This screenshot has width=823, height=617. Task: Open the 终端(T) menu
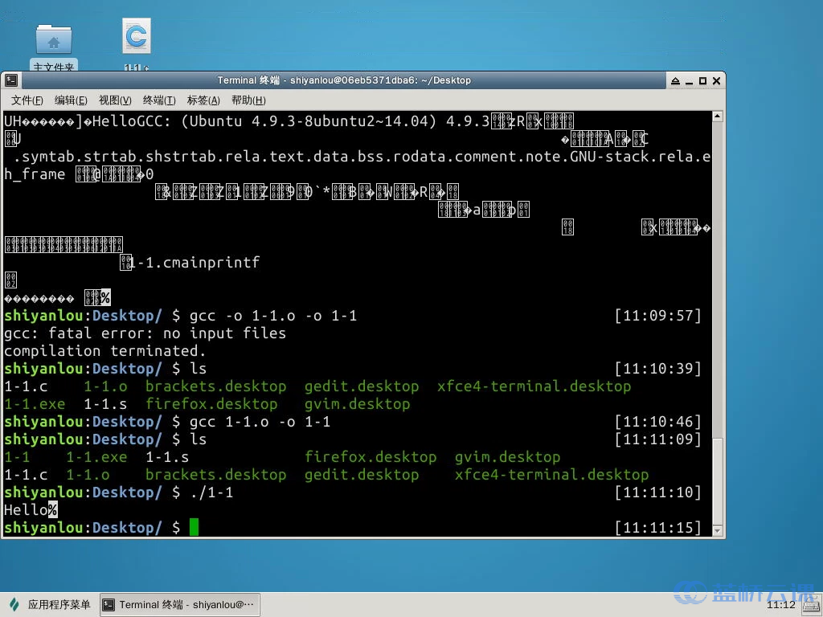tap(159, 100)
